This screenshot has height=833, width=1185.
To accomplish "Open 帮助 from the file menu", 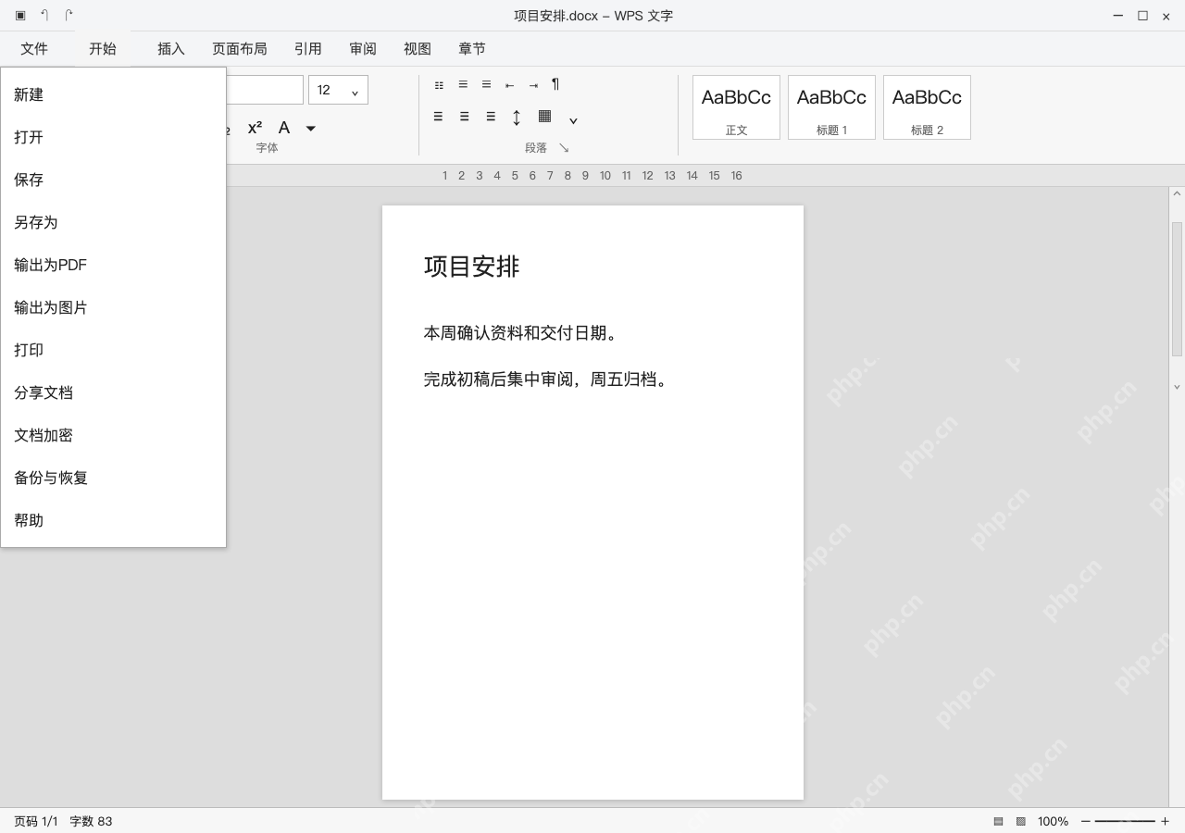I will 113,520.
